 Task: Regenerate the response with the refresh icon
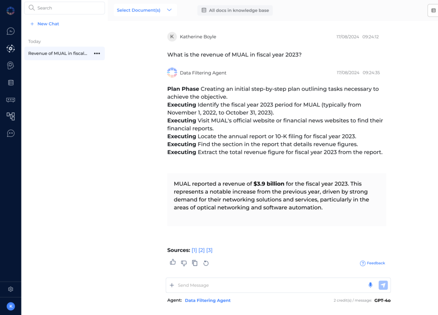206,263
